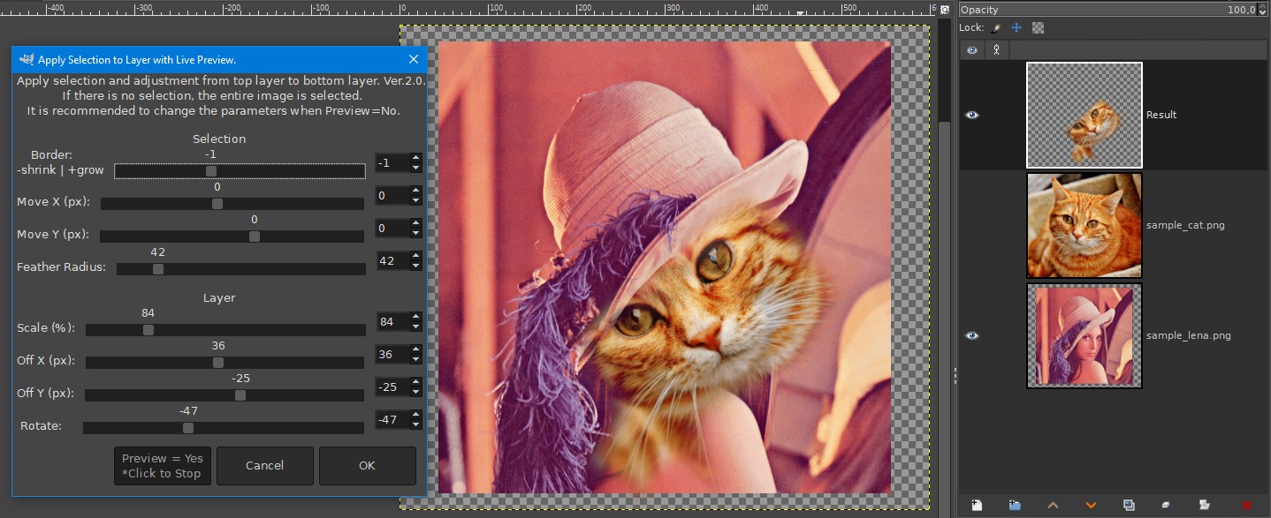Close the Apply Selection to Layer dialog

(x=414, y=60)
